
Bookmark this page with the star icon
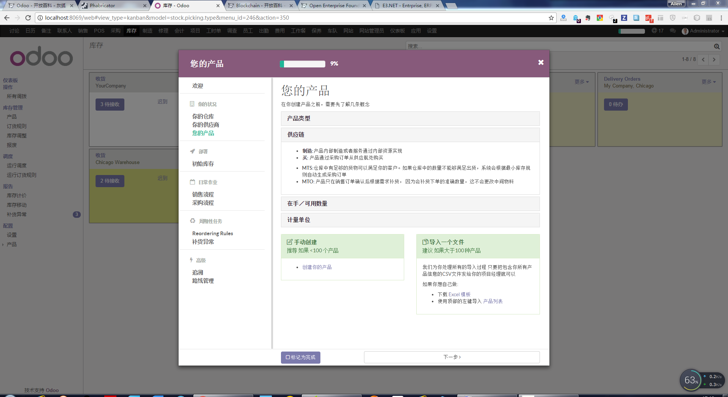pos(551,18)
